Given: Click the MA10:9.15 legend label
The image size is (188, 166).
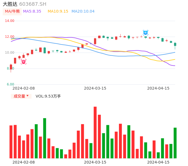Looking at the screenshot, I should tap(58, 12).
